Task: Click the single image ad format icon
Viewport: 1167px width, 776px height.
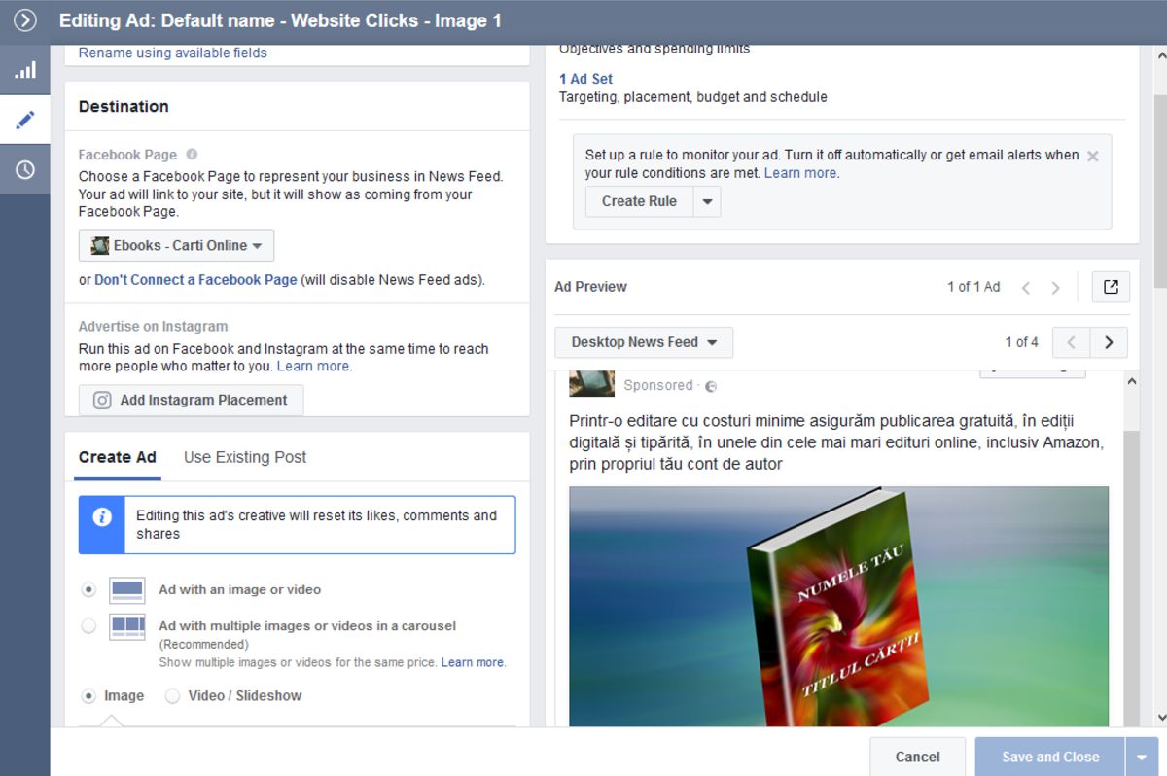Action: coord(126,590)
